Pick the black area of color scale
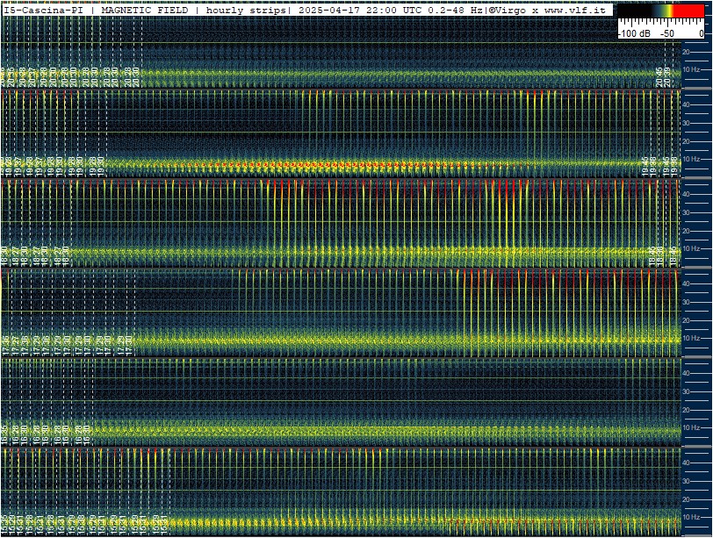Image resolution: width=713 pixels, height=538 pixels. pos(634,11)
